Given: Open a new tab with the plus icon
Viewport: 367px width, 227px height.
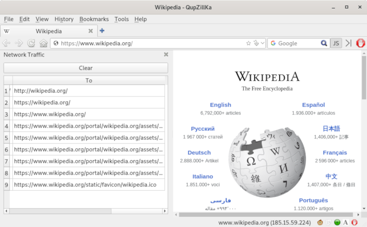Looking at the screenshot, I should [x=102, y=31].
